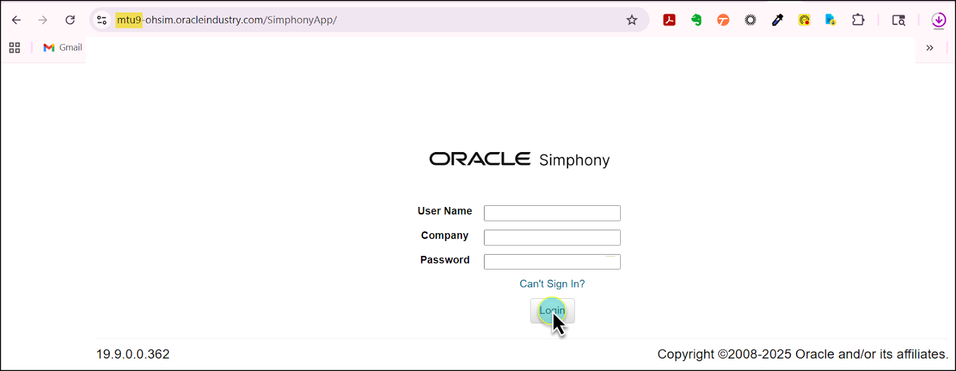View site information in address bar

(x=102, y=20)
